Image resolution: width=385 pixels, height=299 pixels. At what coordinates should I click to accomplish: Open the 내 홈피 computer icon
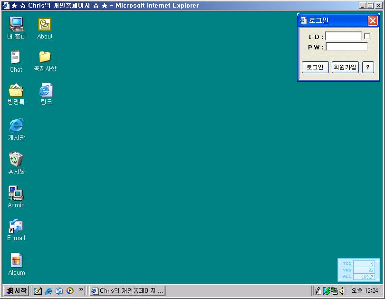tap(16, 24)
